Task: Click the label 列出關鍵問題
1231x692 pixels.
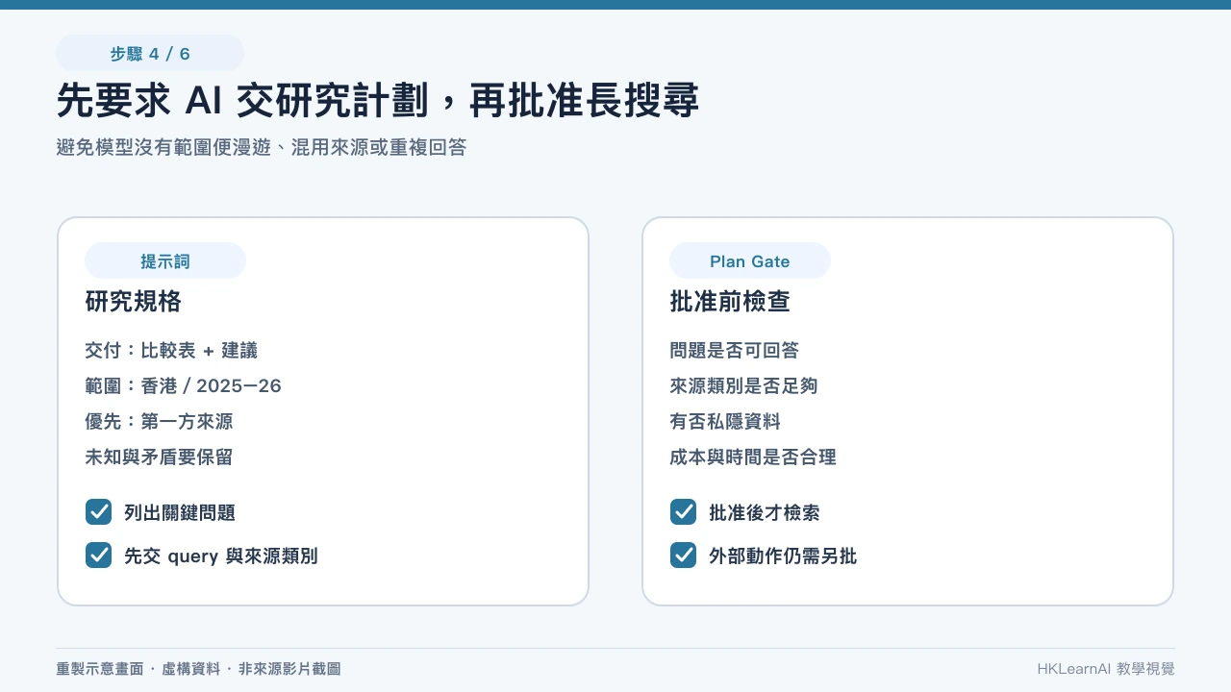Action: [180, 512]
